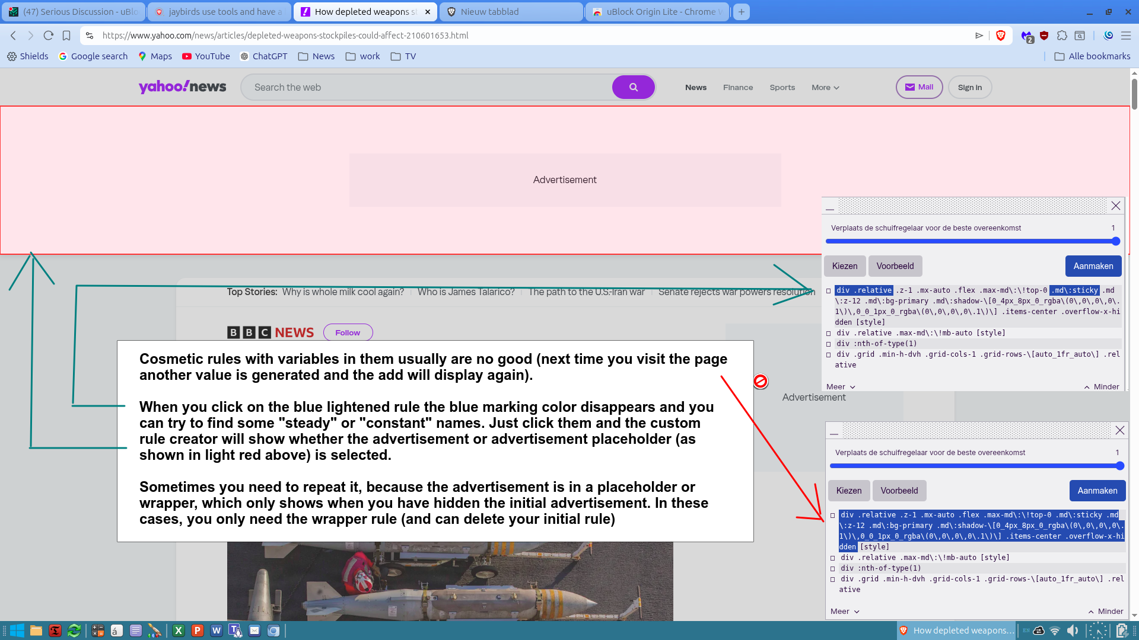The width and height of the screenshot is (1139, 640).
Task: Click 'Aanmaken' in the upper picker panel
Action: (x=1093, y=266)
